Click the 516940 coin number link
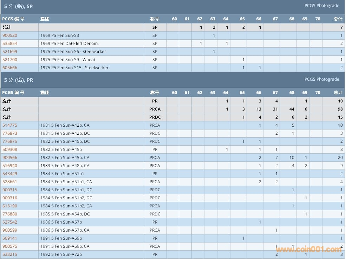346x259 pixels. coord(10,166)
